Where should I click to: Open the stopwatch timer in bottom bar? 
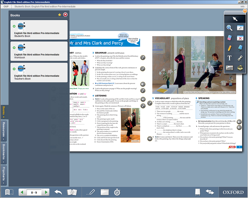117,192
